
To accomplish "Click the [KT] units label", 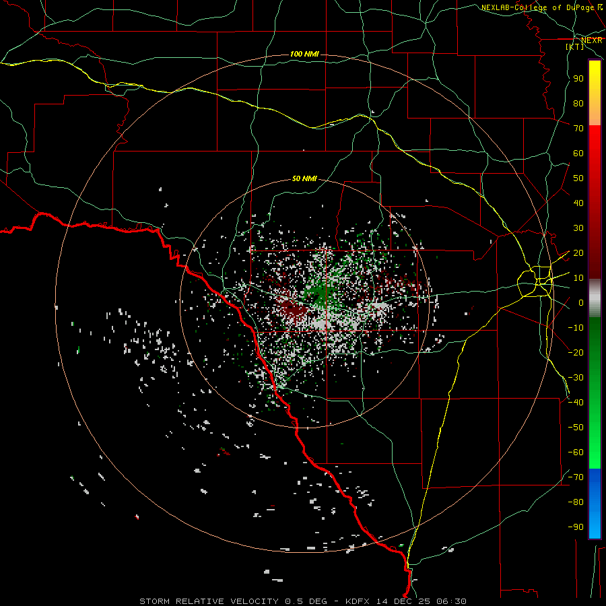I will click(575, 46).
